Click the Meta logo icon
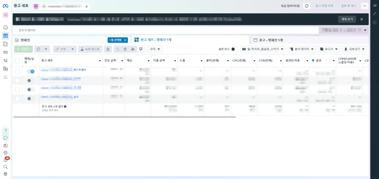The image size is (379, 179). pos(5,6)
